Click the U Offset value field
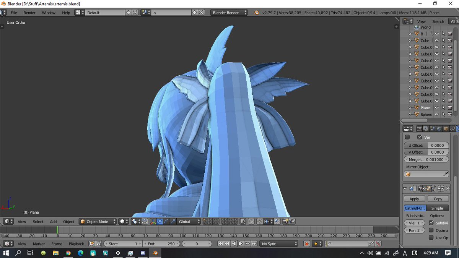Viewport: 459px width, 258px height. (x=426, y=145)
